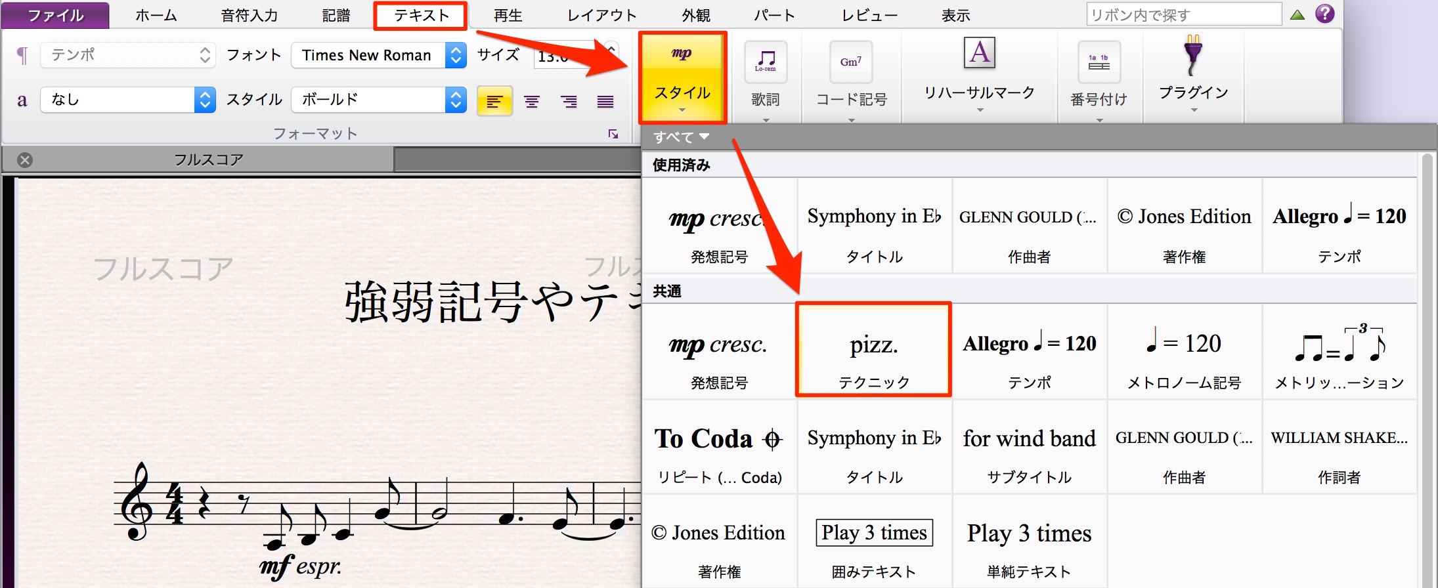Click the リボン内で探す search field
1438x588 pixels.
click(x=1184, y=14)
